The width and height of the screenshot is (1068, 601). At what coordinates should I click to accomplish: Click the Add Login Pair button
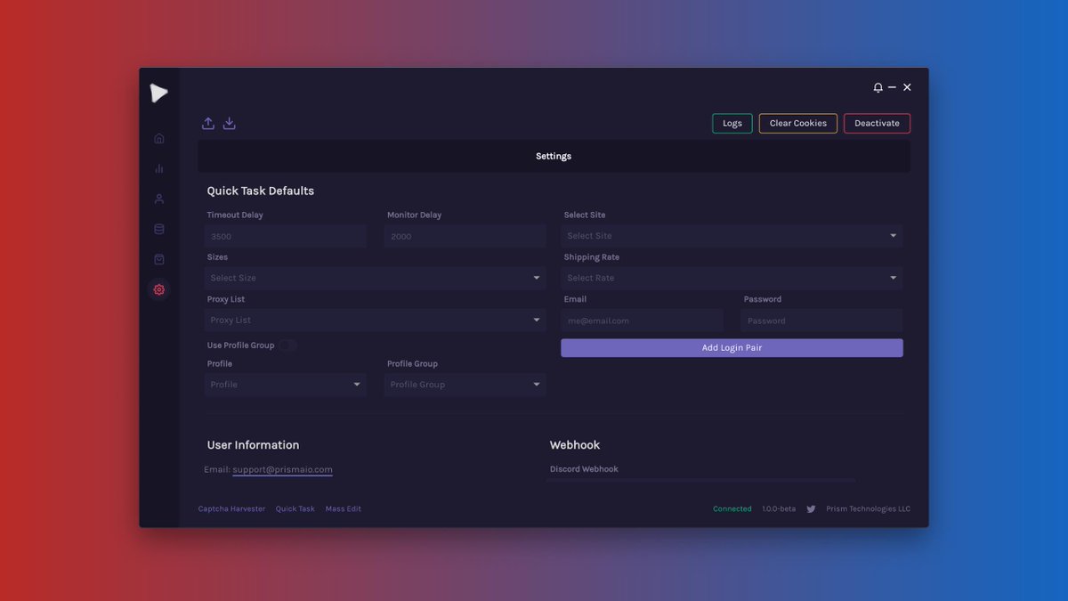tap(732, 348)
